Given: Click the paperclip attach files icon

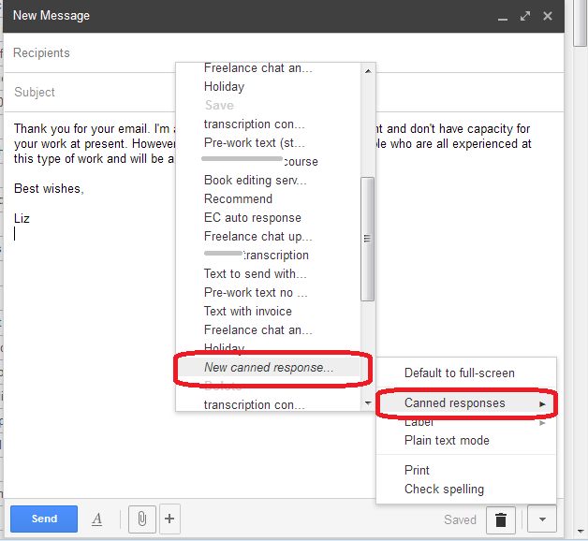Looking at the screenshot, I should (140, 519).
